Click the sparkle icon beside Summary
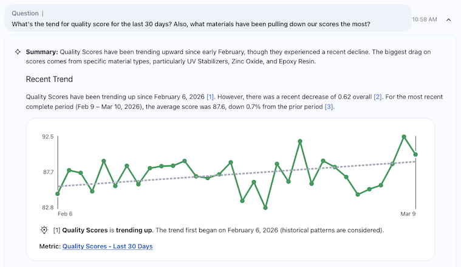 point(18,52)
